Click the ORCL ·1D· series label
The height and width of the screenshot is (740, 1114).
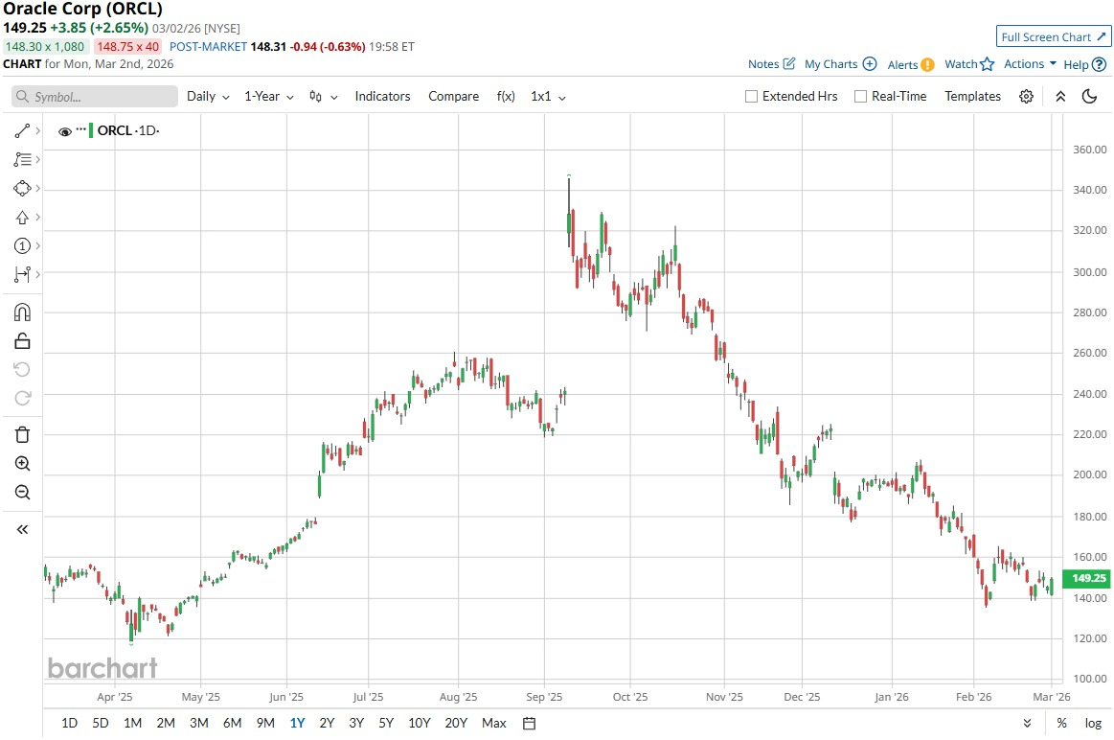128,130
